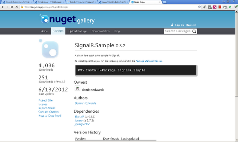Open the Packages menu item

pos(58,31)
